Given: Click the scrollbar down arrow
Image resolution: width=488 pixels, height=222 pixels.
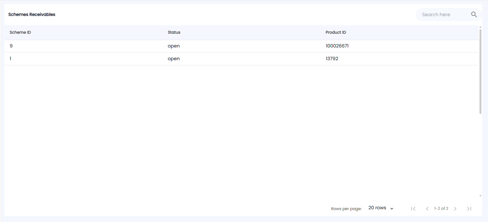Looking at the screenshot, I should pos(480,196).
